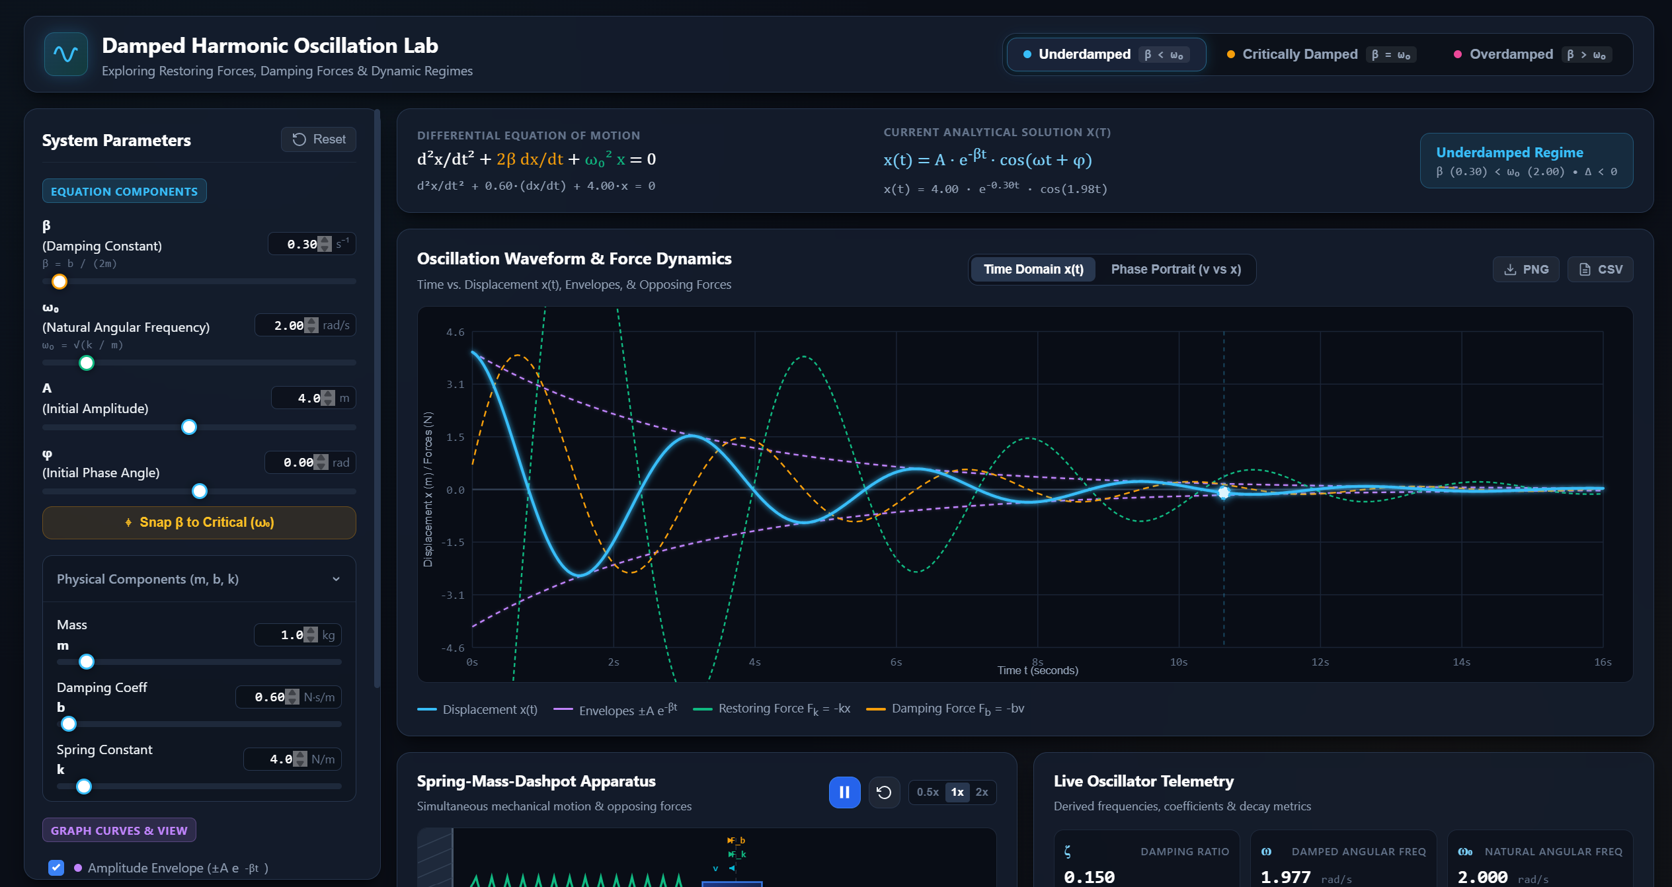Viewport: 1672px width, 887px height.
Task: Increment the β damping constant stepper
Action: coord(325,240)
